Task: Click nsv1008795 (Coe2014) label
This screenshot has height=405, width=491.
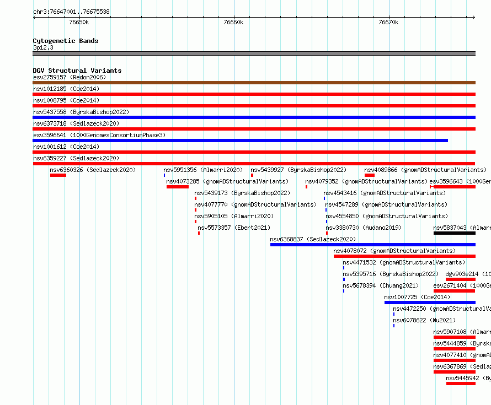Action: coord(66,100)
